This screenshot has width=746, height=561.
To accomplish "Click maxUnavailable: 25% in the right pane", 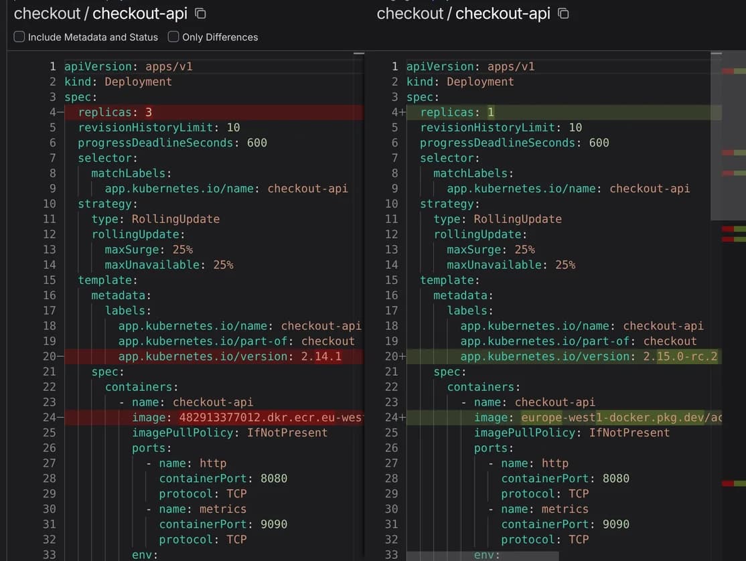I will tap(511, 265).
